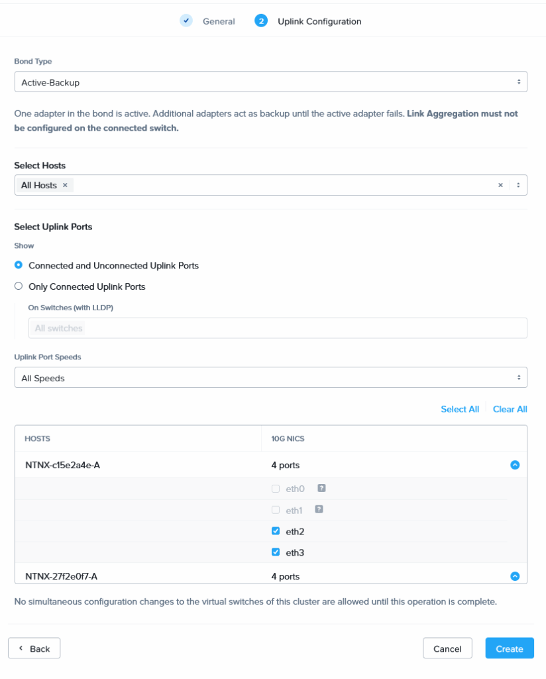Go to the General step tab
546x679 pixels.
(219, 21)
